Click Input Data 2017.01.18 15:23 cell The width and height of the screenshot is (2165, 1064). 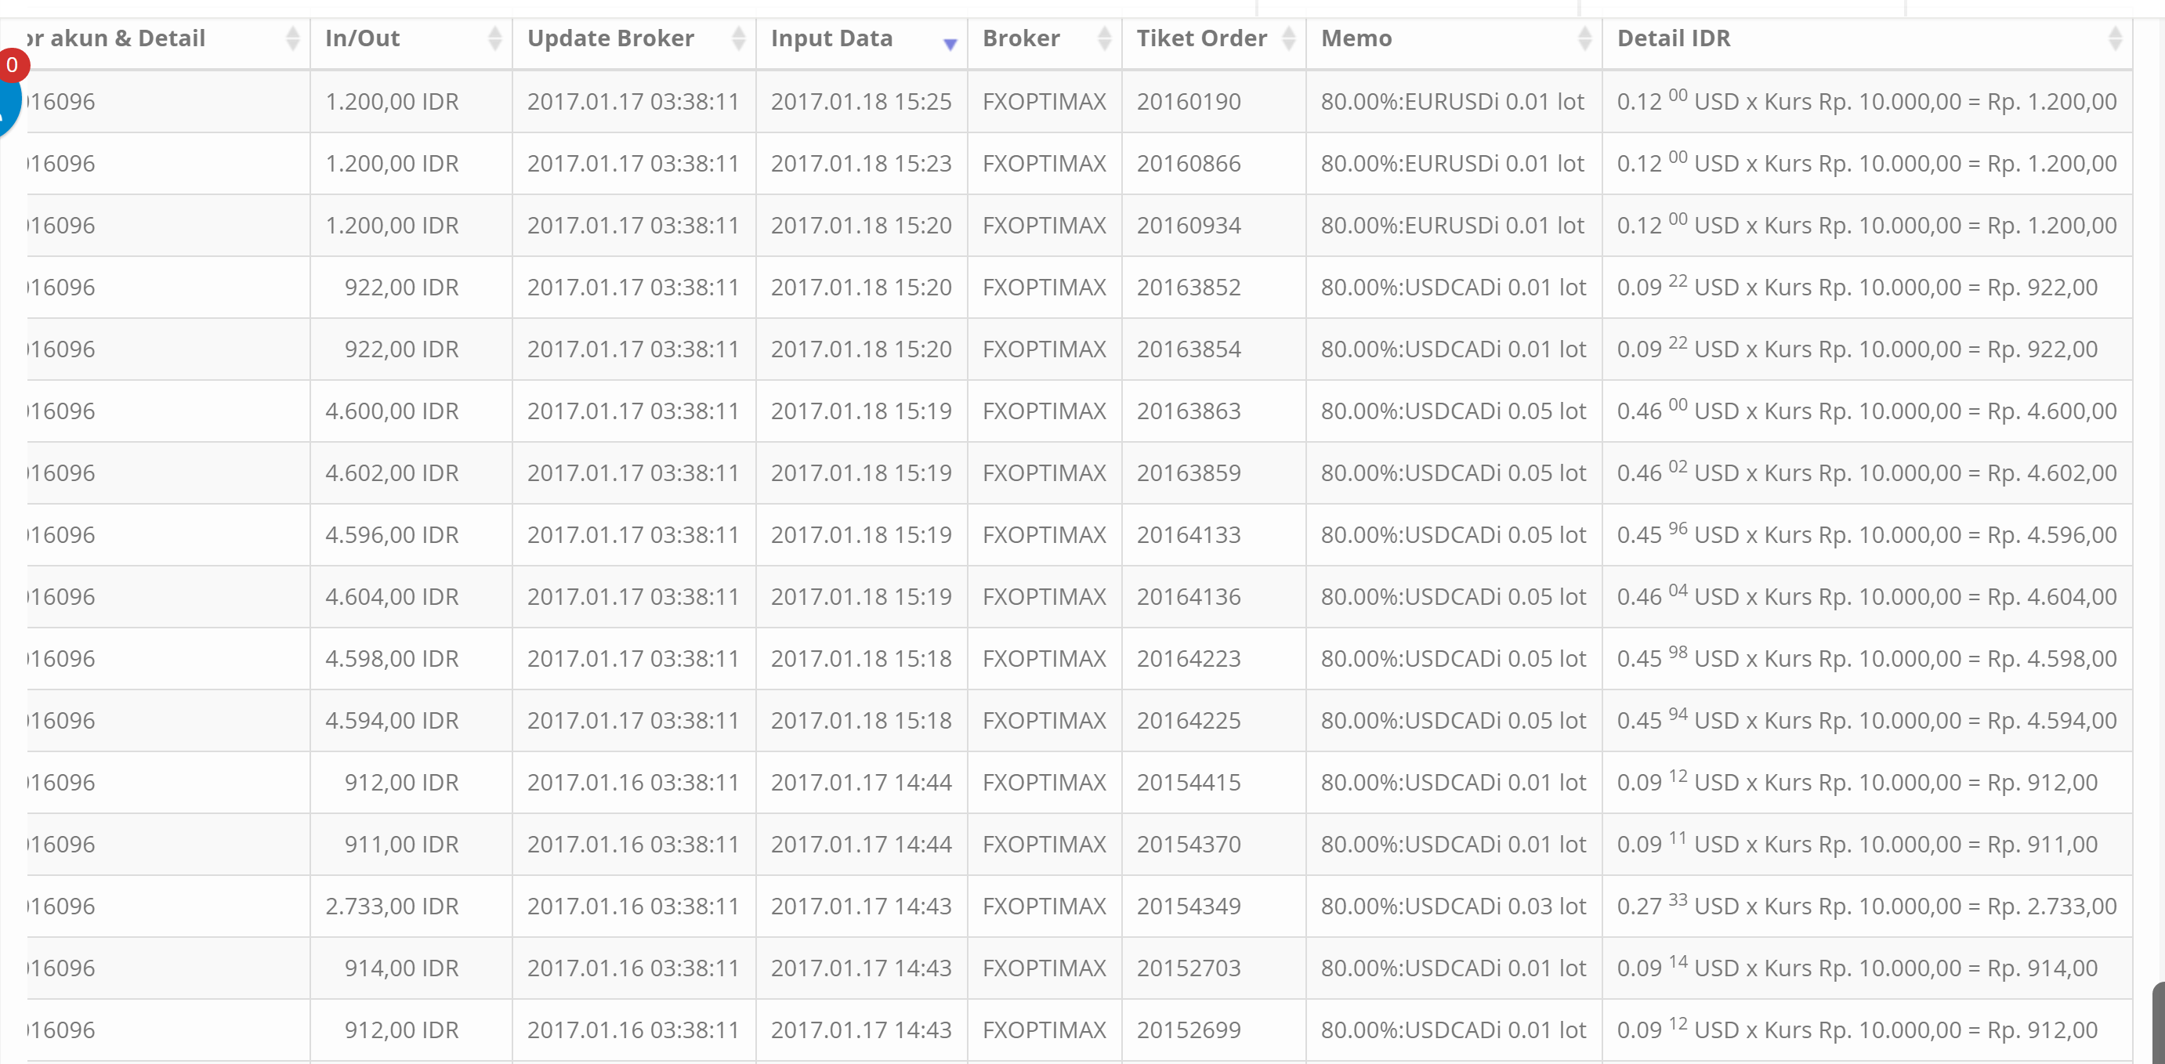tap(862, 163)
